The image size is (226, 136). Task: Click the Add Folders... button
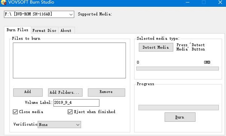[x=65, y=92]
